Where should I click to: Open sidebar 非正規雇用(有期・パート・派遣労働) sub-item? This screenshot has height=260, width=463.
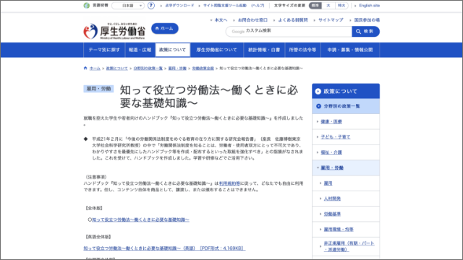coord(349,246)
